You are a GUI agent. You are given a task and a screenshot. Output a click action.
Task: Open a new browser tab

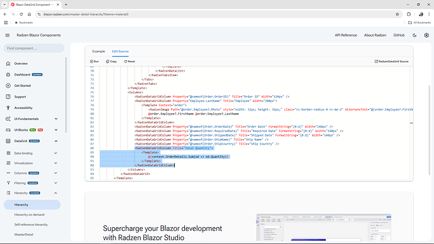(x=66, y=4)
